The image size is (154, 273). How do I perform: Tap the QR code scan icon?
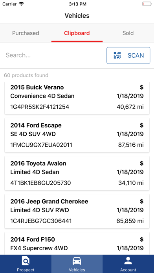[117, 55]
